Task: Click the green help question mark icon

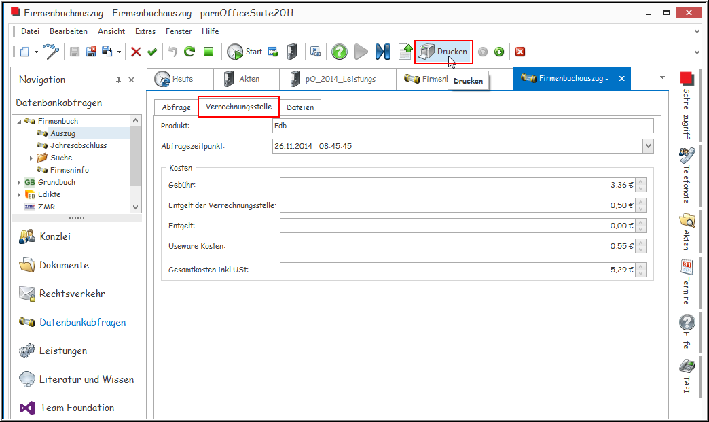Action: tap(340, 52)
